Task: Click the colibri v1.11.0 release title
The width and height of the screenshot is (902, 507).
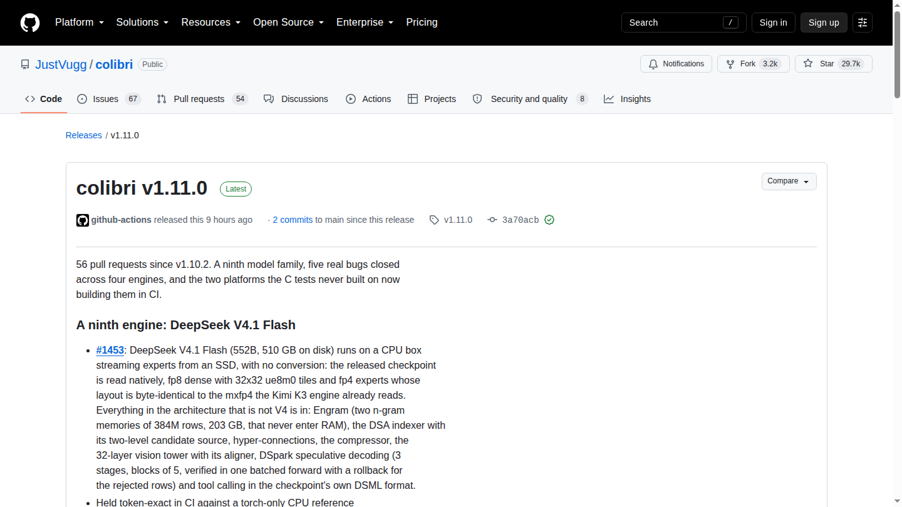Action: pos(142,188)
